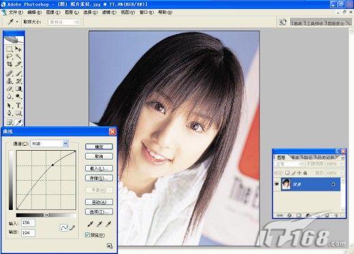This screenshot has height=254, width=354.
Task: Switch to the 历史记录 (History) tab
Action: [x=325, y=157]
